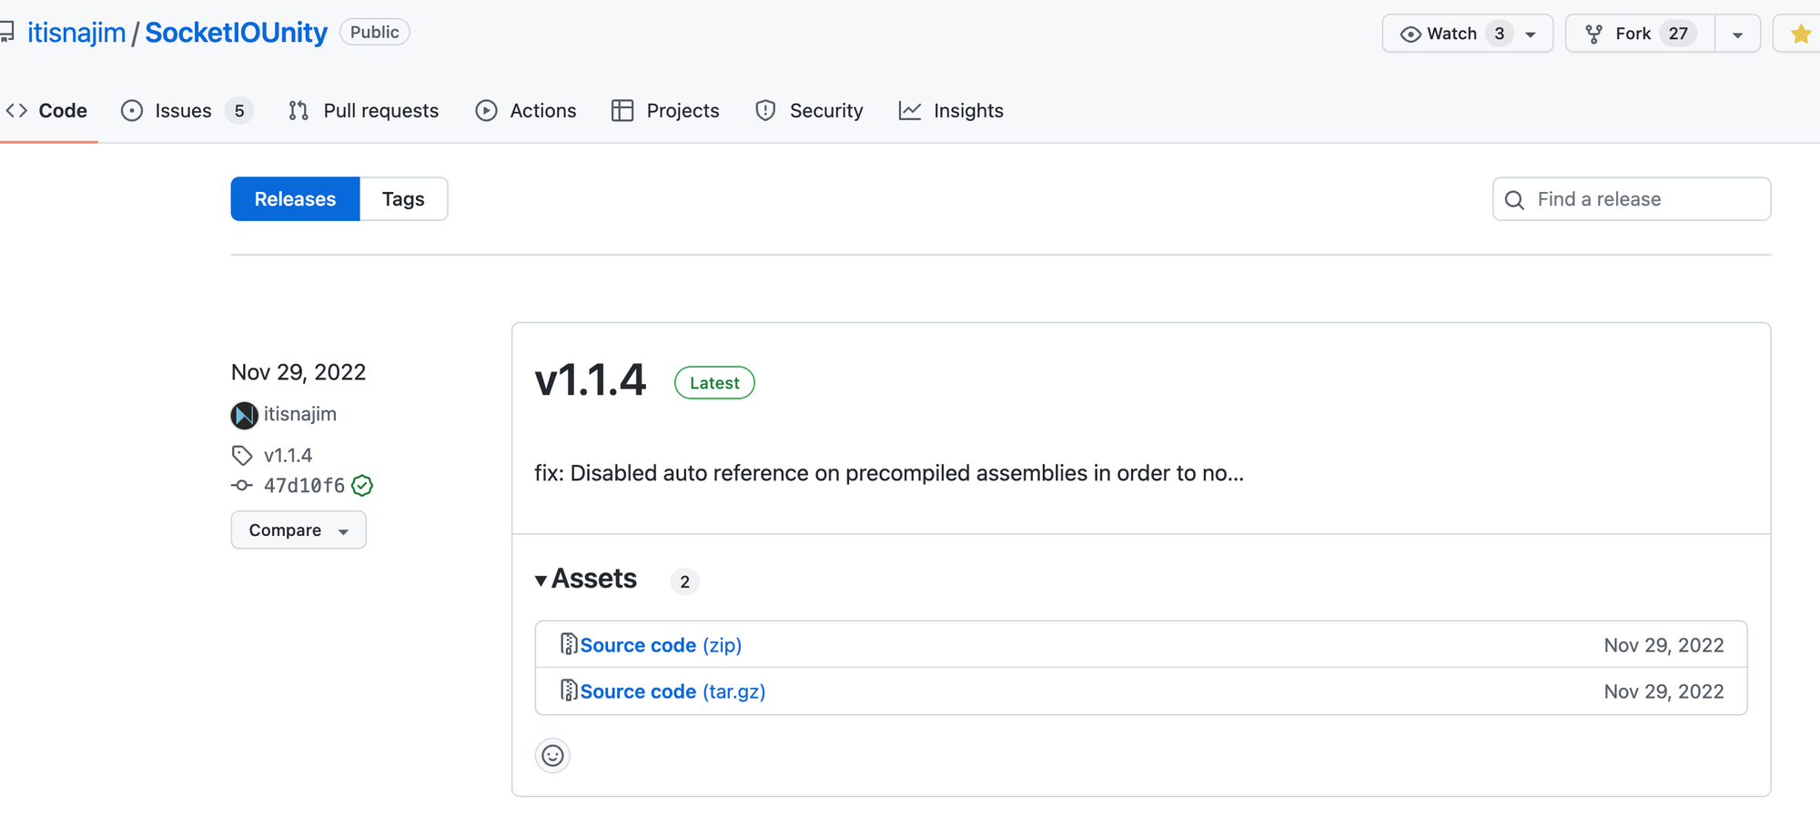The height and width of the screenshot is (826, 1820).
Task: Open the SocketIOUnity repository link
Action: point(237,33)
